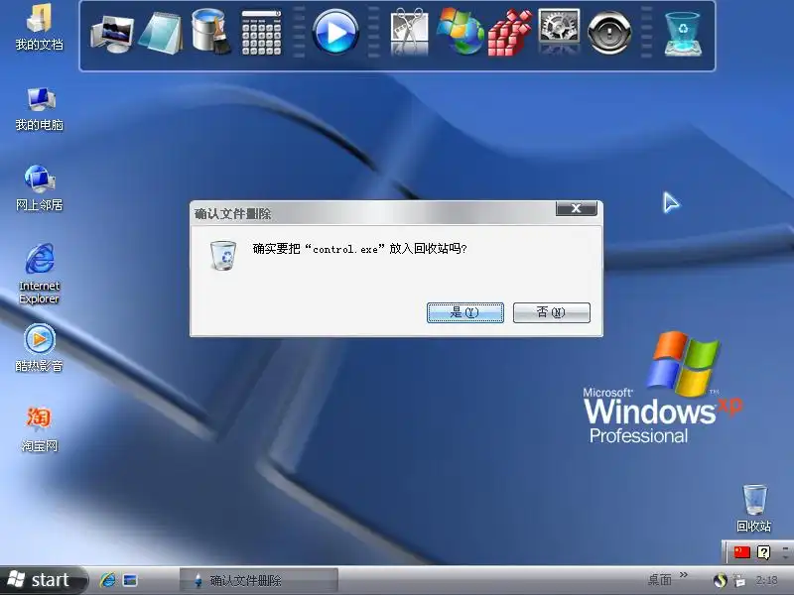Open the gears system settings dock icon
Screen dimensions: 794x595
coord(559,31)
